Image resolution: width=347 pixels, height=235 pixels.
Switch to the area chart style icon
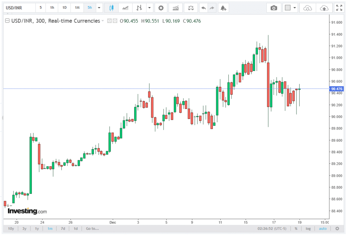click(x=125, y=7)
